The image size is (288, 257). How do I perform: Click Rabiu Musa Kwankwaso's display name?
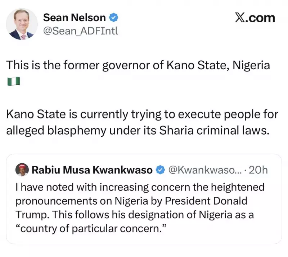pos(92,170)
